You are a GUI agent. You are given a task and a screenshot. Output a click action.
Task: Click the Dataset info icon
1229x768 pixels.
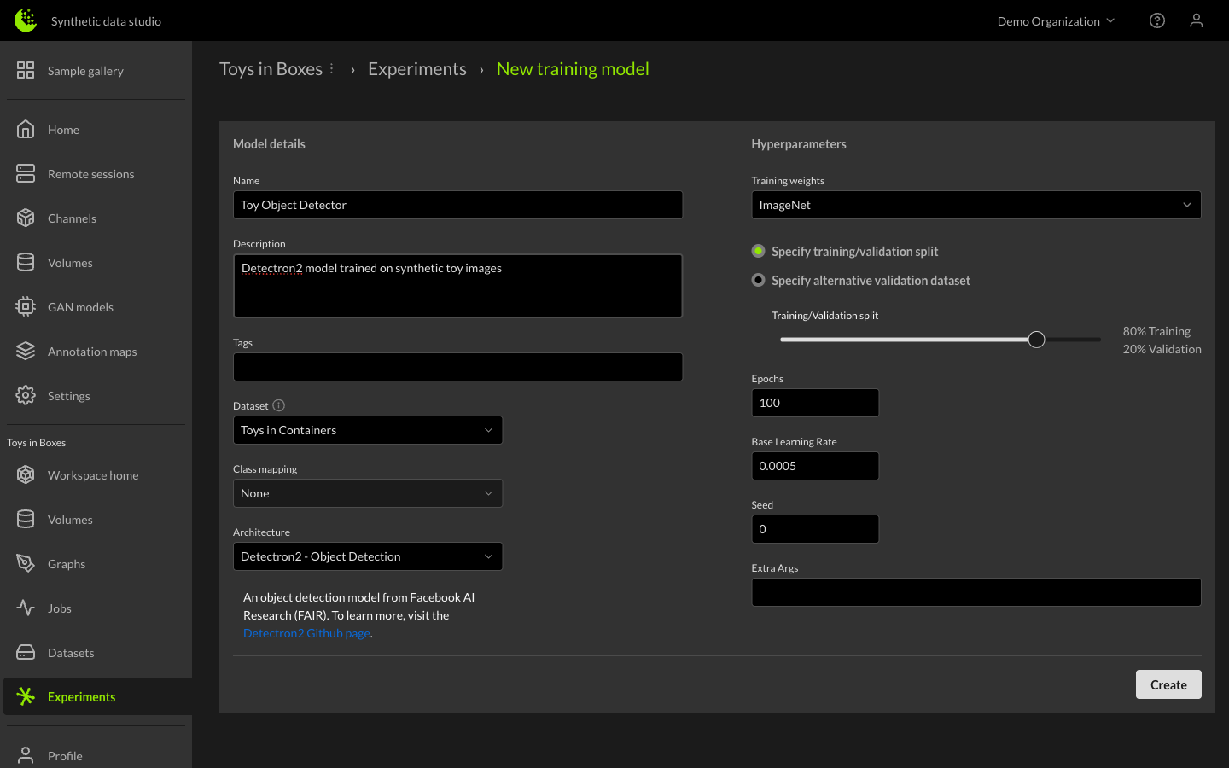point(278,405)
